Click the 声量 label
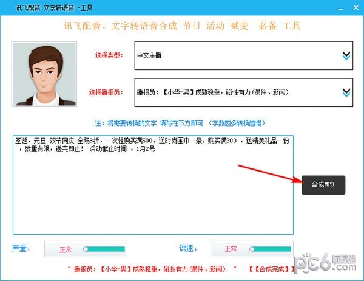The width and height of the screenshot is (364, 281). coord(21,248)
